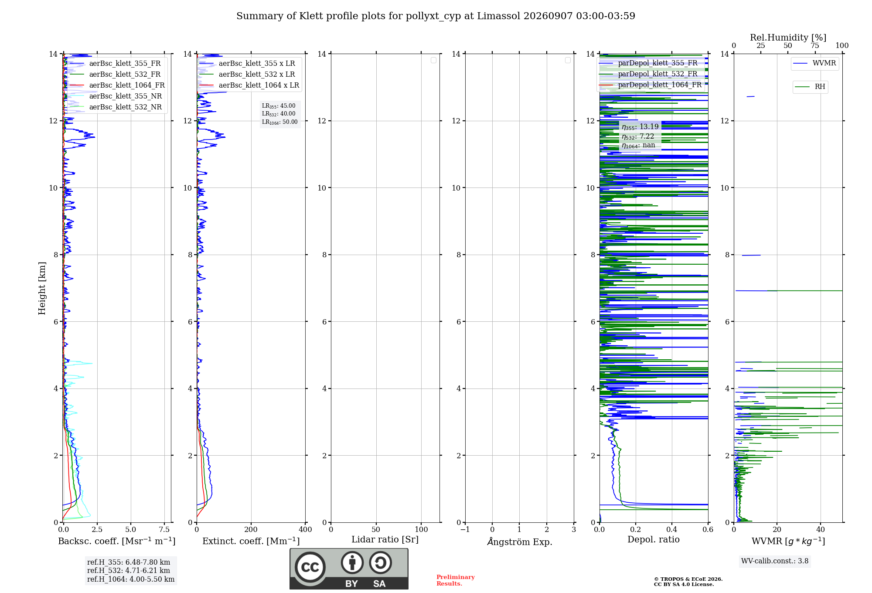Click the 400 tick on extinction axis

pyautogui.click(x=305, y=530)
